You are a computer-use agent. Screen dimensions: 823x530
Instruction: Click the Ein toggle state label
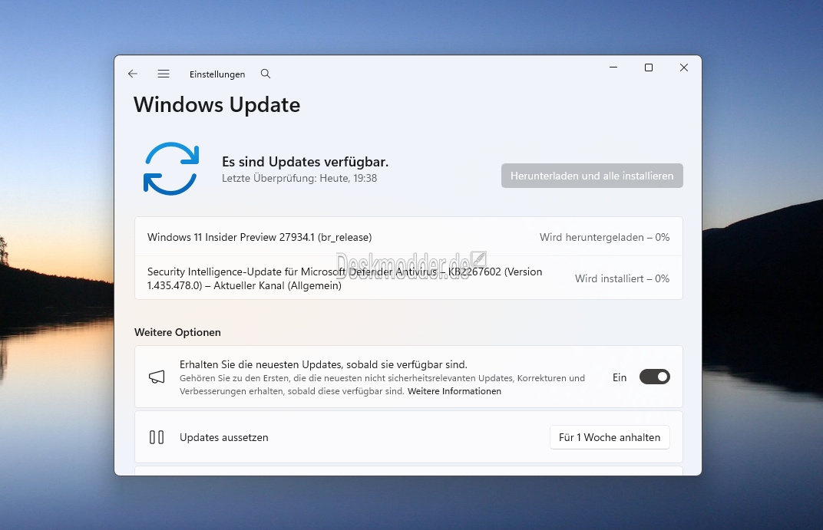click(x=620, y=377)
